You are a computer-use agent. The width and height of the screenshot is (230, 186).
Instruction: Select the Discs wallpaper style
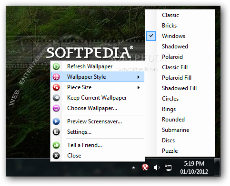coord(180,140)
